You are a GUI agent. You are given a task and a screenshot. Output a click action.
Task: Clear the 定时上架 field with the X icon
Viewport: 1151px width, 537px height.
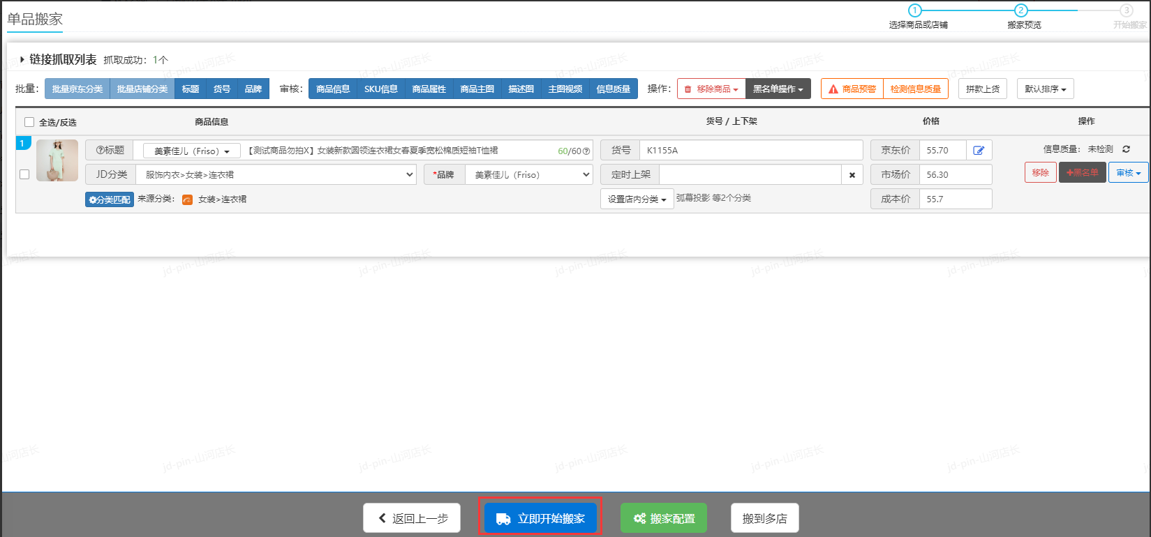pos(852,175)
